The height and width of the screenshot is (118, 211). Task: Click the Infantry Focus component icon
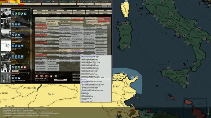point(37,76)
